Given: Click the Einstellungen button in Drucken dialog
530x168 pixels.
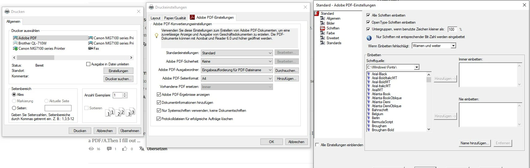Looking at the screenshot, I should [x=118, y=71].
